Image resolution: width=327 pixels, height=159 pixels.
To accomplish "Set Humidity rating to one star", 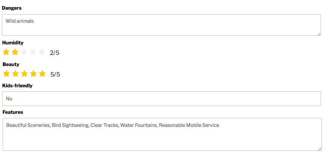I will click(6, 52).
